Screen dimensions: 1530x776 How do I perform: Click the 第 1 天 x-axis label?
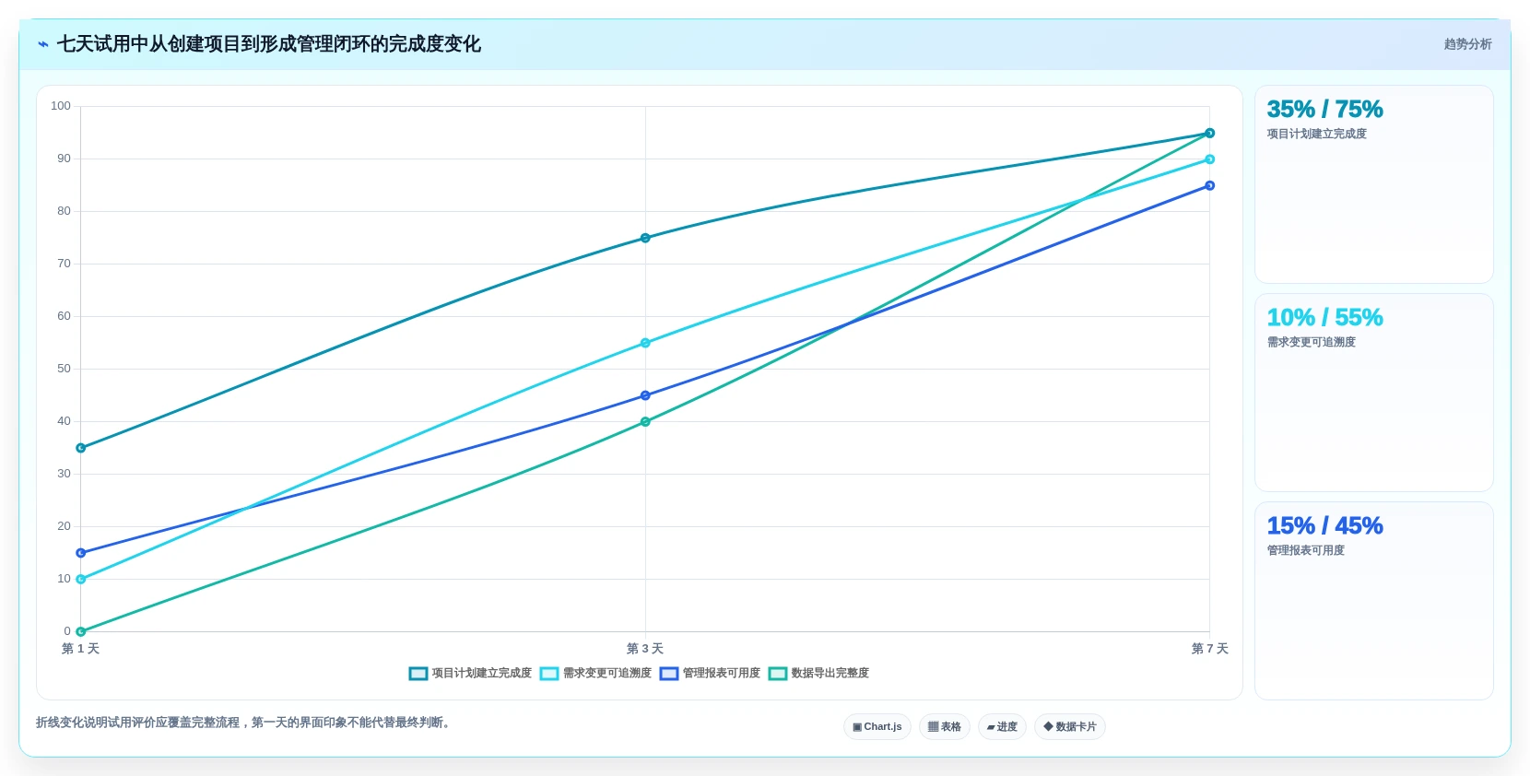[80, 649]
